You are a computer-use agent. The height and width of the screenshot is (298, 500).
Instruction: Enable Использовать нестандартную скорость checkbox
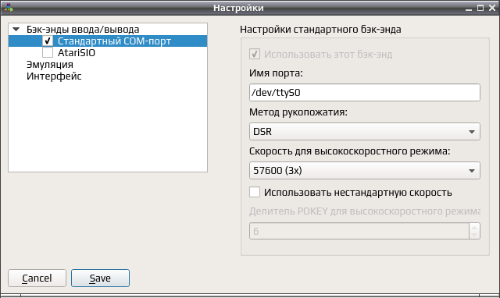pyautogui.click(x=255, y=193)
